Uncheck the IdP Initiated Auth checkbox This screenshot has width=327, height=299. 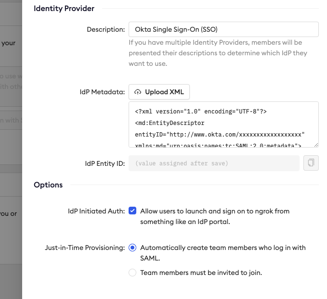pos(132,211)
